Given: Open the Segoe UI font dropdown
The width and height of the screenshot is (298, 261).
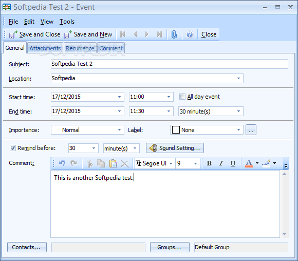Looking at the screenshot, I should pos(171,163).
